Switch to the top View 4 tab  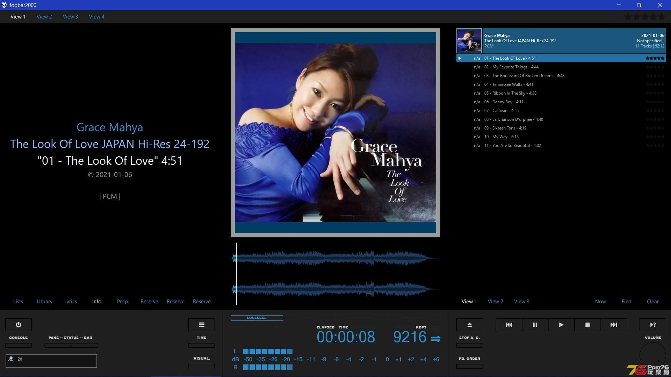coord(97,16)
